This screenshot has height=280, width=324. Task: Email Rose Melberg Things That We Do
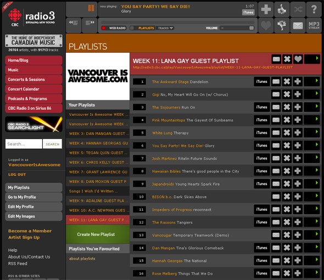click(x=276, y=273)
